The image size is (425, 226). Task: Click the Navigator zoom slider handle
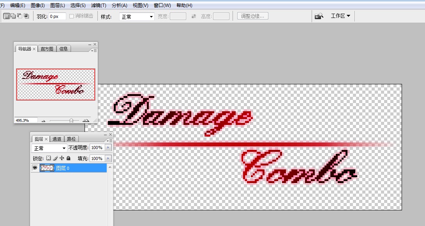click(x=71, y=121)
